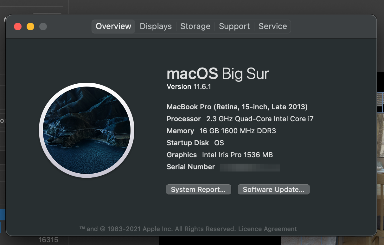Click the Memory label
Screen dimensions: 384x245
[180, 131]
